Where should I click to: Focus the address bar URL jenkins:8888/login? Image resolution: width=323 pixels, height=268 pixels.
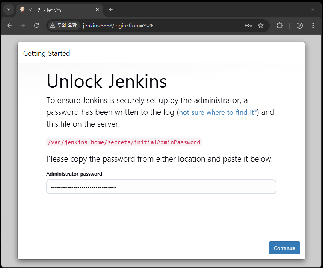point(118,26)
